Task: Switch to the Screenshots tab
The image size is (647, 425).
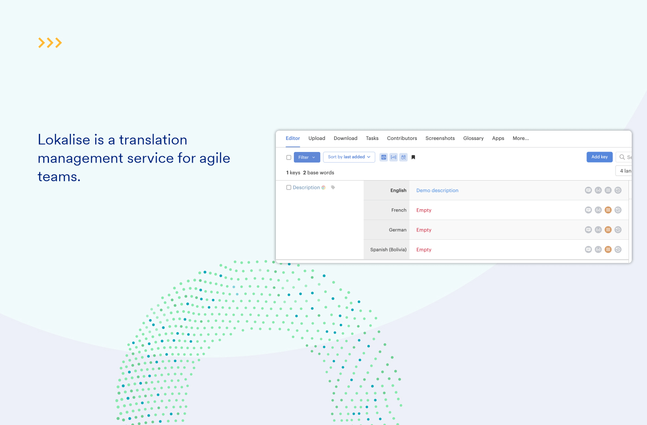Action: [x=440, y=138]
